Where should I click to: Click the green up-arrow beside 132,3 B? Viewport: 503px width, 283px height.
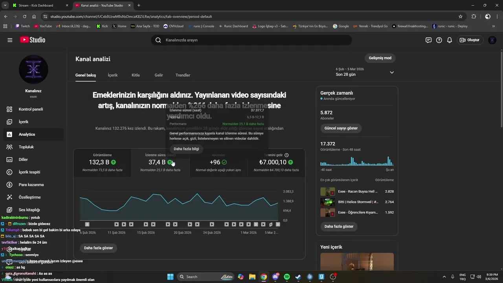click(114, 162)
